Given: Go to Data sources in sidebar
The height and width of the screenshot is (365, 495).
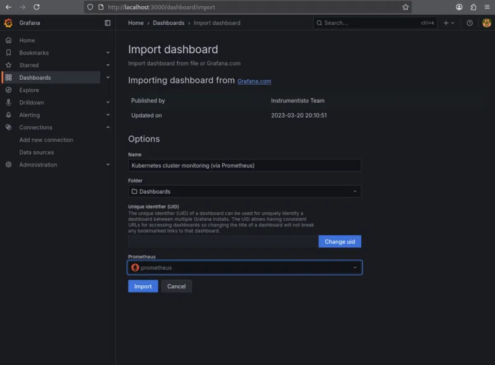Looking at the screenshot, I should [37, 152].
